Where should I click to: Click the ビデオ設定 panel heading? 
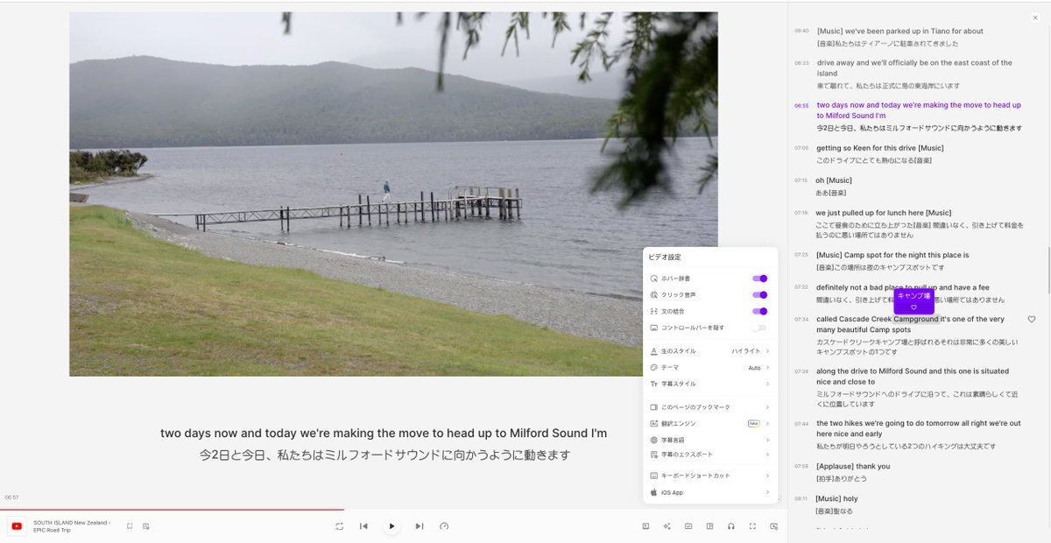coord(665,257)
